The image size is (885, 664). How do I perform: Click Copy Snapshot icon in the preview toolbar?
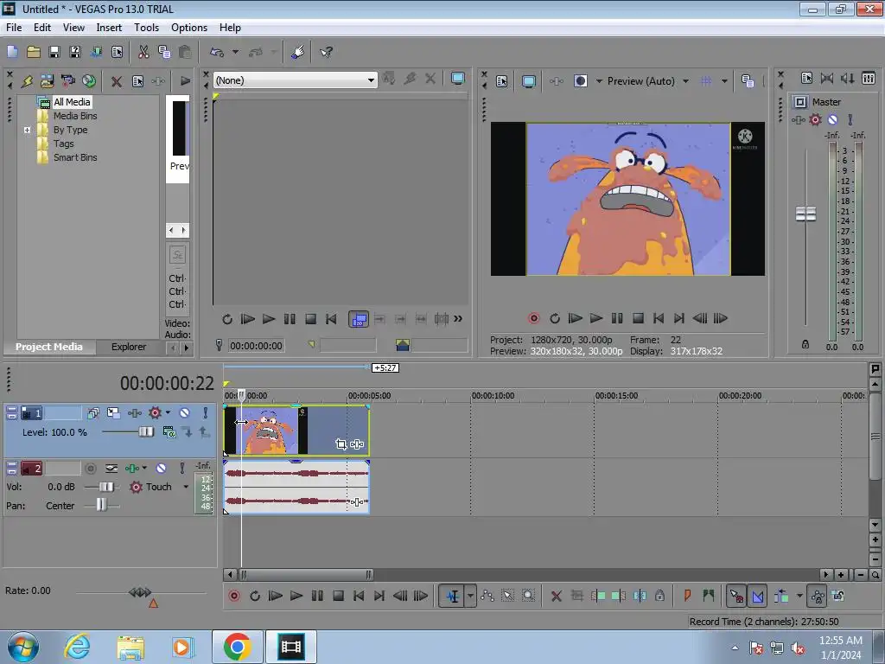click(748, 81)
